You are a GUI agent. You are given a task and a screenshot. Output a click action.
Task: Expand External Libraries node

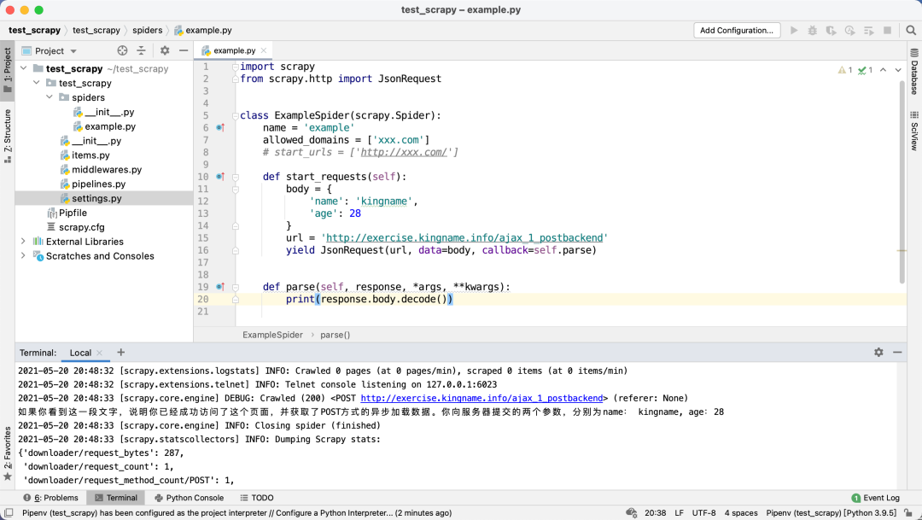click(x=24, y=241)
